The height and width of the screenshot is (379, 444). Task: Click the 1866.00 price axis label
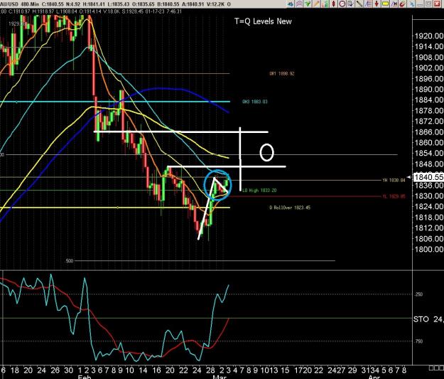pyautogui.click(x=428, y=132)
